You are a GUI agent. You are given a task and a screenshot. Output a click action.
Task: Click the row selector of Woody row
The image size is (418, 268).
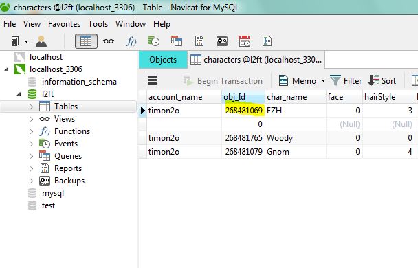(x=142, y=138)
